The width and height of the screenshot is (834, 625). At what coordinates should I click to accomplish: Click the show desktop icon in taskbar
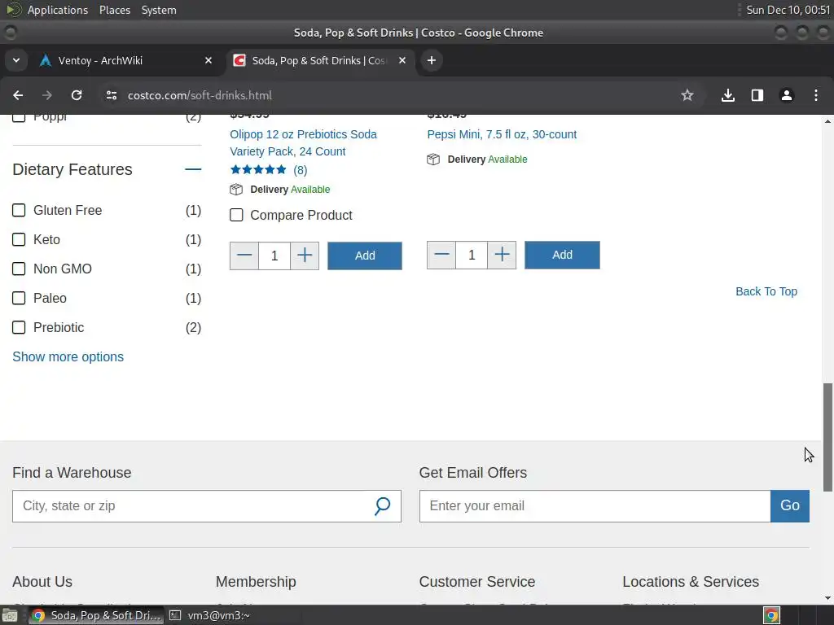coord(10,615)
